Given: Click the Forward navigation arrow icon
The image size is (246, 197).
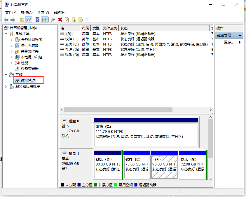Looking at the screenshot, I should [12, 20].
